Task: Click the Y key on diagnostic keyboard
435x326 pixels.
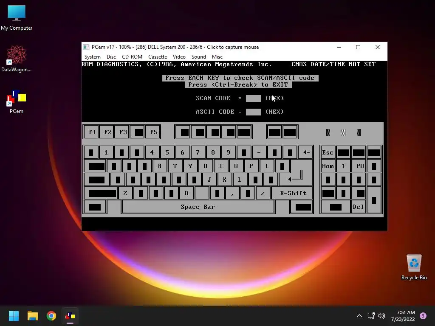Action: pos(190,166)
